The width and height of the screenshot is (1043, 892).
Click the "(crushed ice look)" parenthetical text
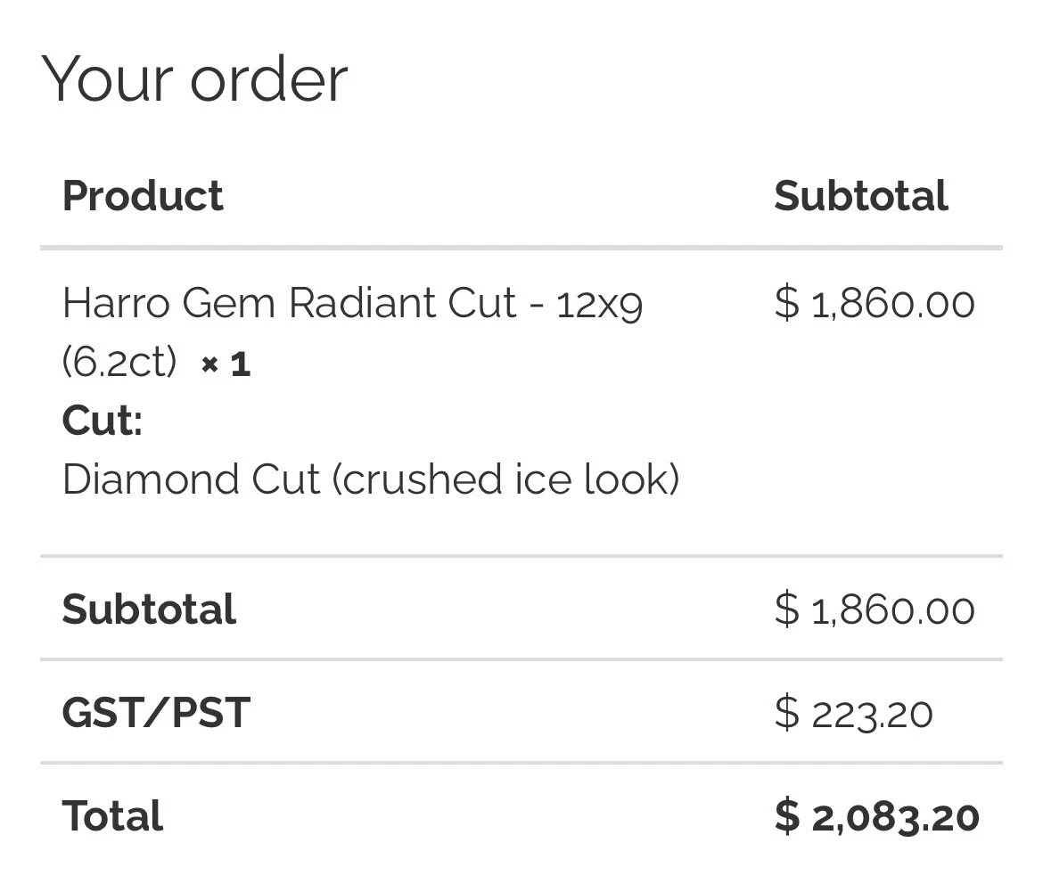point(506,479)
